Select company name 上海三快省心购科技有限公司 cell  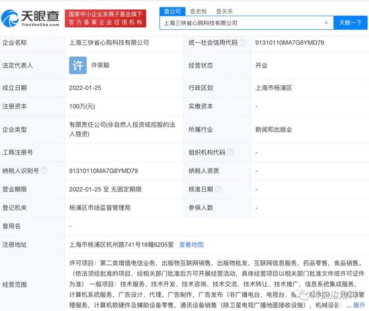(109, 43)
